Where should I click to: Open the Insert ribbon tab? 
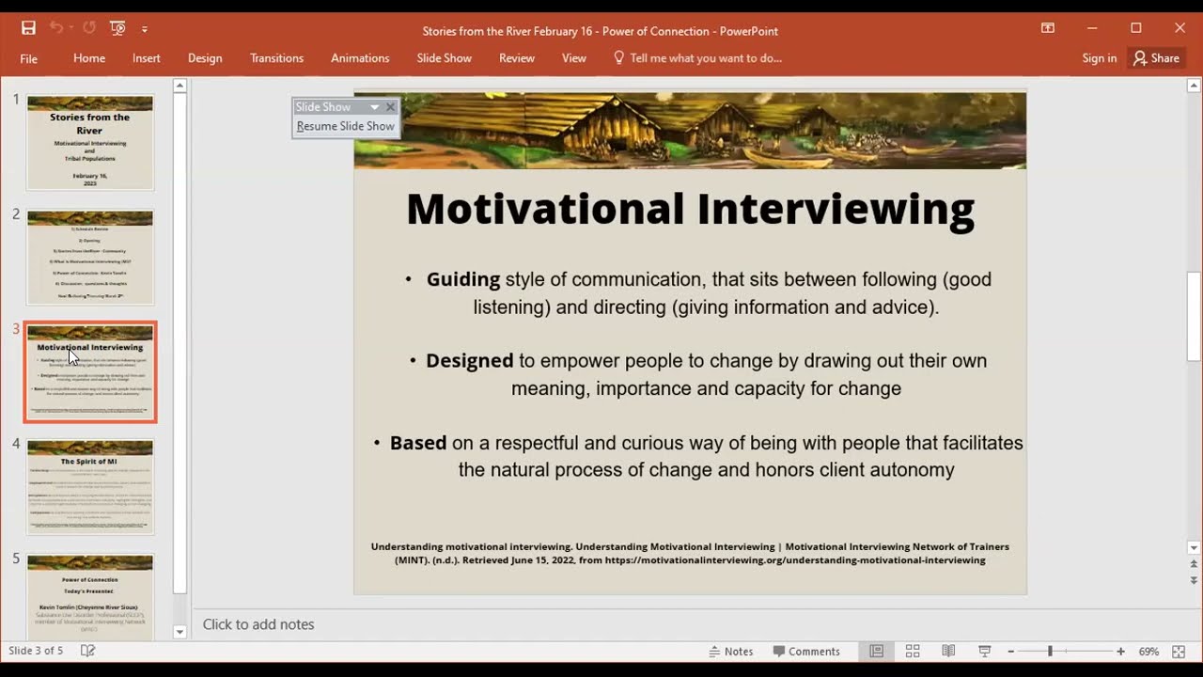pyautogui.click(x=147, y=58)
